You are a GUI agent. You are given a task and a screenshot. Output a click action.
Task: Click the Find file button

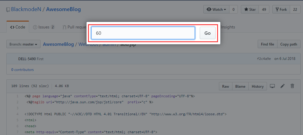click(268, 44)
